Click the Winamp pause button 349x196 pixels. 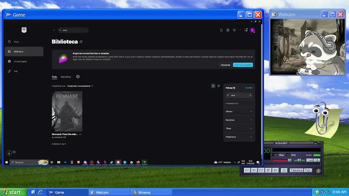261,170
